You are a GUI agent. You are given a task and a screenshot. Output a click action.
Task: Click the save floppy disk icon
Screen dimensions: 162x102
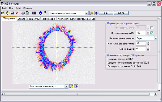12,13
